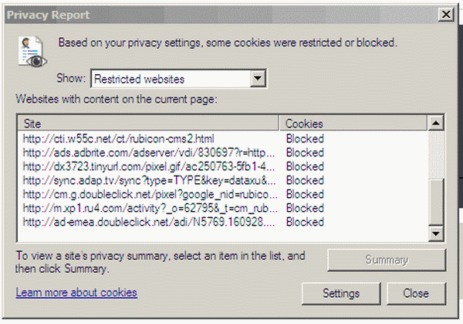Click the vertical scrollbar thumb

[436, 202]
